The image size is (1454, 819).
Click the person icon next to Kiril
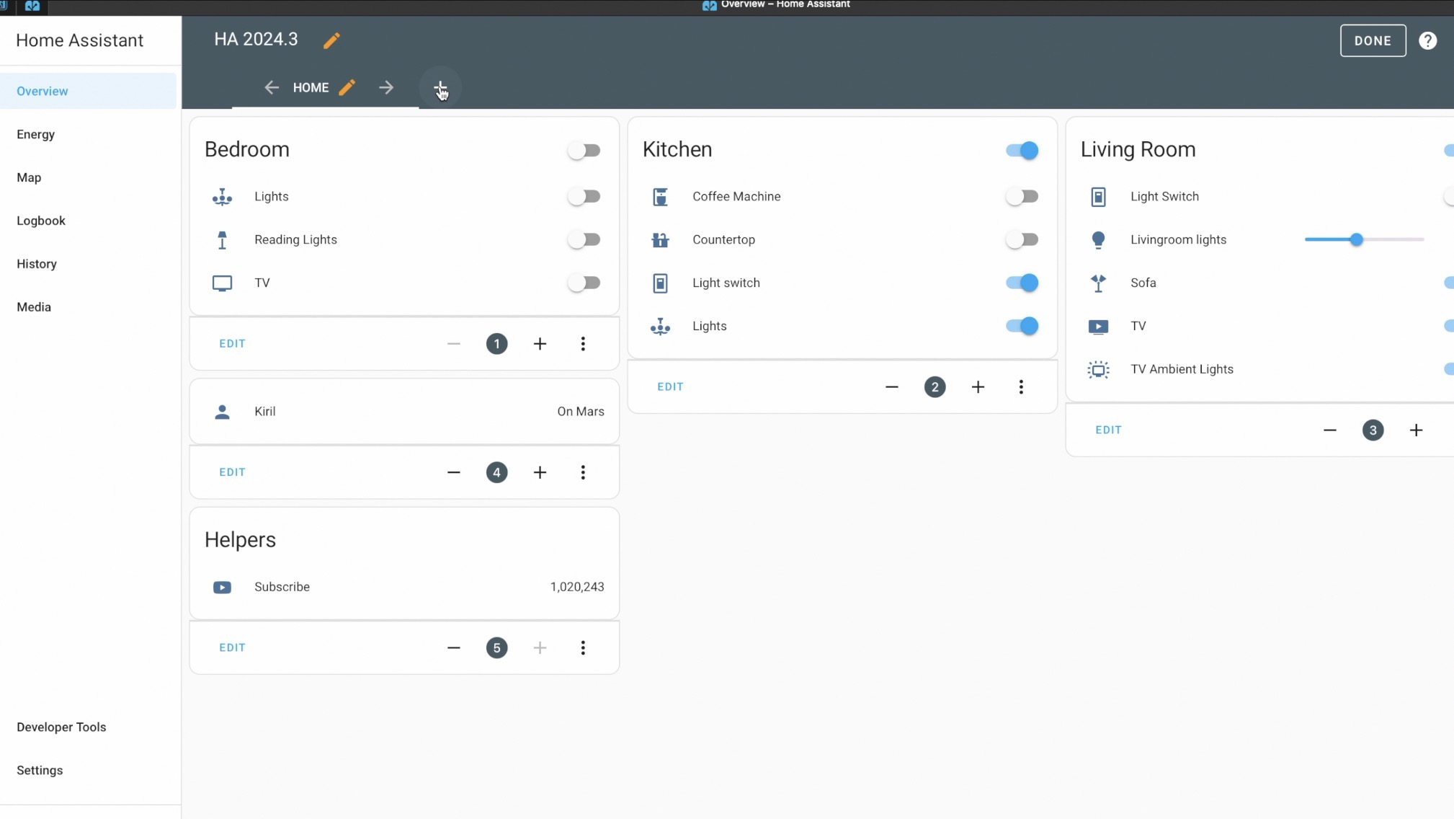pyautogui.click(x=222, y=410)
